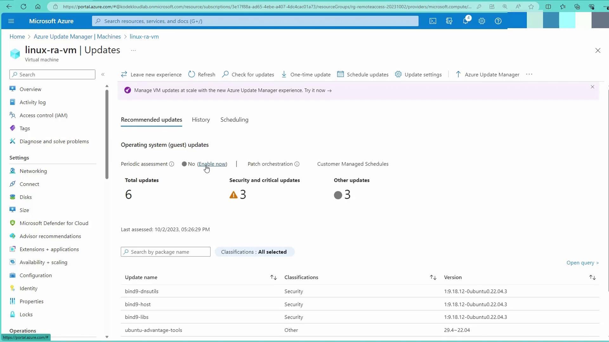
Task: Click the sidebar vertical scrollbar
Action: [107, 135]
